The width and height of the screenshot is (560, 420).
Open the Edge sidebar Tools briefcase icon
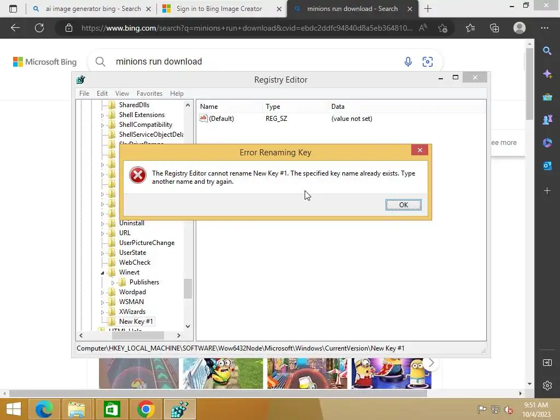coord(547,97)
